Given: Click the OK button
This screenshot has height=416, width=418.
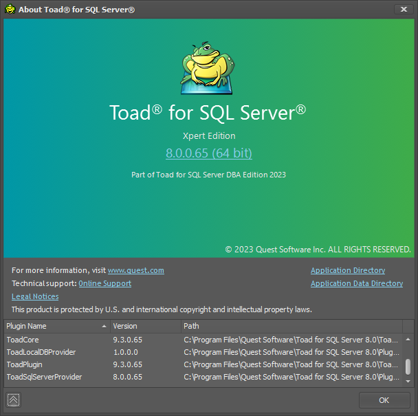Looking at the screenshot, I should (x=384, y=400).
